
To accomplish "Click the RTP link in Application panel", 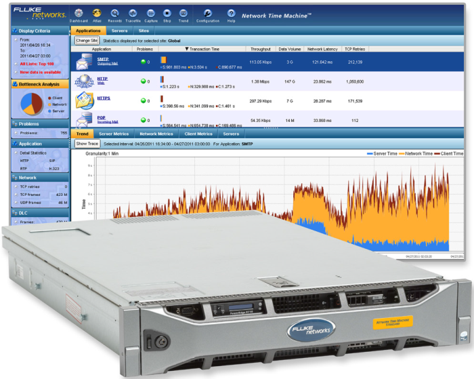I will point(24,169).
